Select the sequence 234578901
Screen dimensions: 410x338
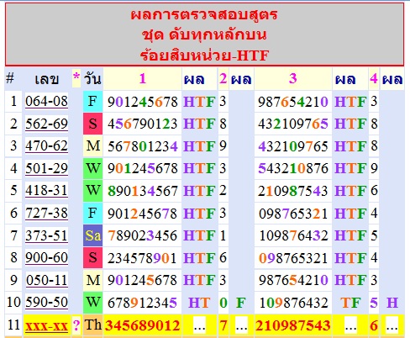(x=143, y=258)
